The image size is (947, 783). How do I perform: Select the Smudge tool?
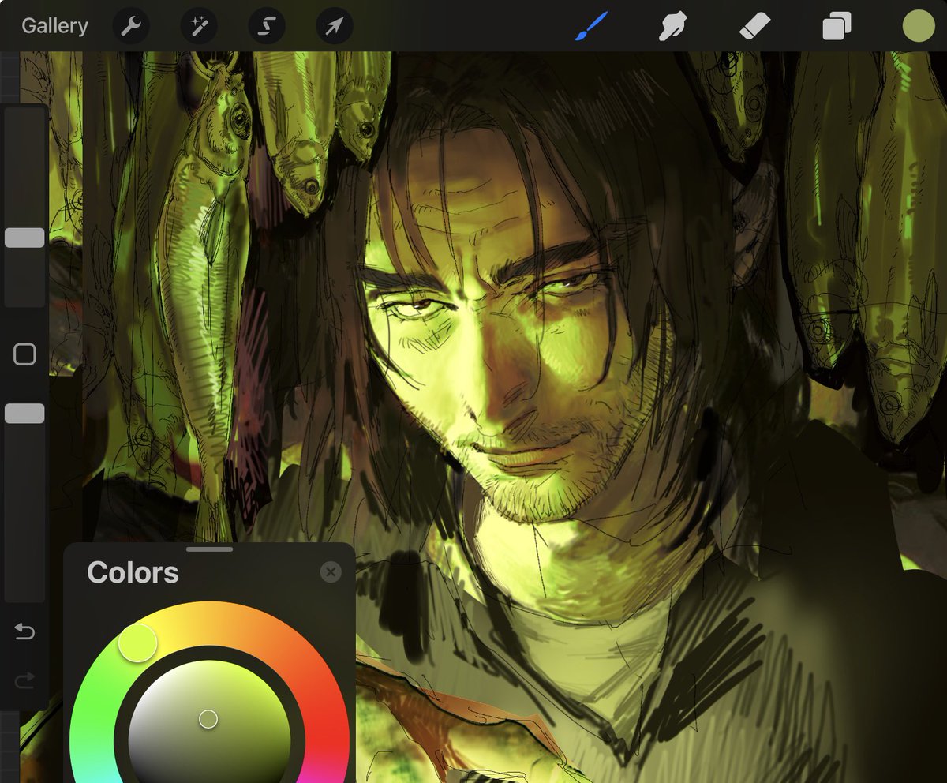tap(673, 27)
